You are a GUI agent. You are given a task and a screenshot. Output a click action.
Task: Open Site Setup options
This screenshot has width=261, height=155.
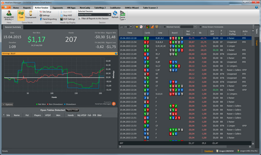[45, 12]
